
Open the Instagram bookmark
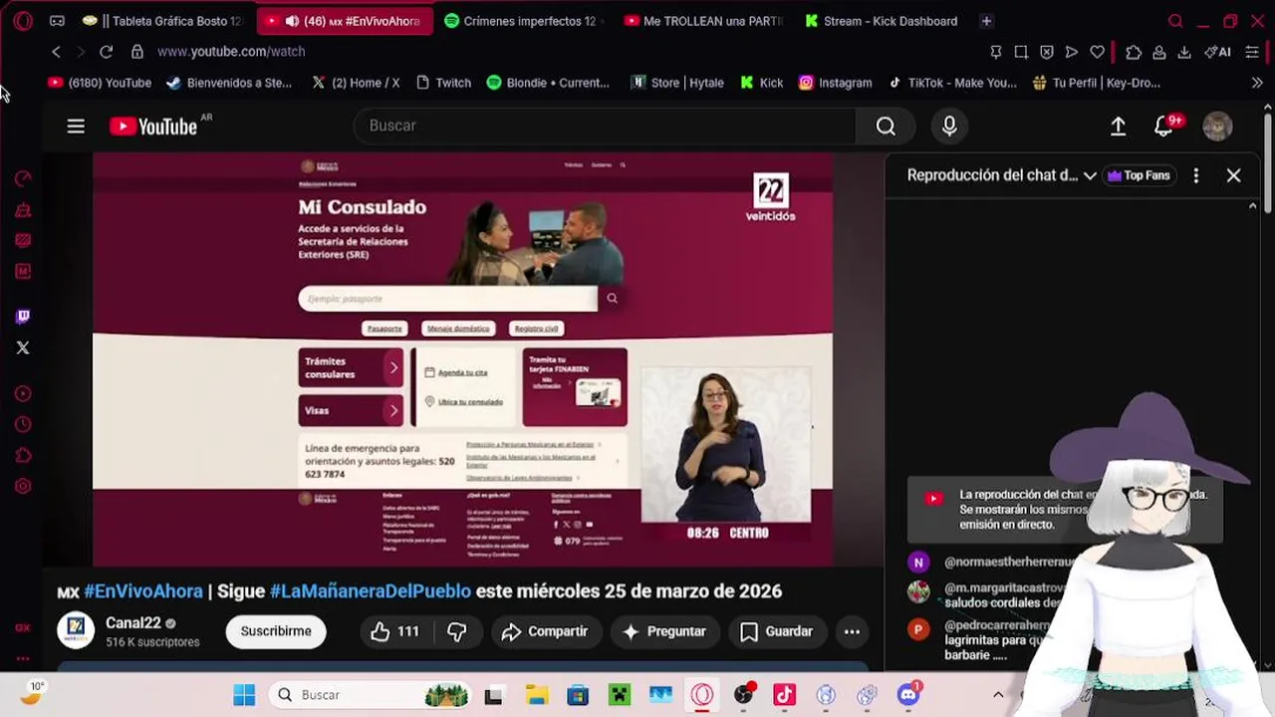[835, 83]
